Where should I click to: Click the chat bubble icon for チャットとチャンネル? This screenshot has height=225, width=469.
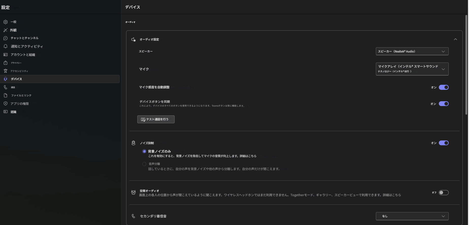pos(6,38)
